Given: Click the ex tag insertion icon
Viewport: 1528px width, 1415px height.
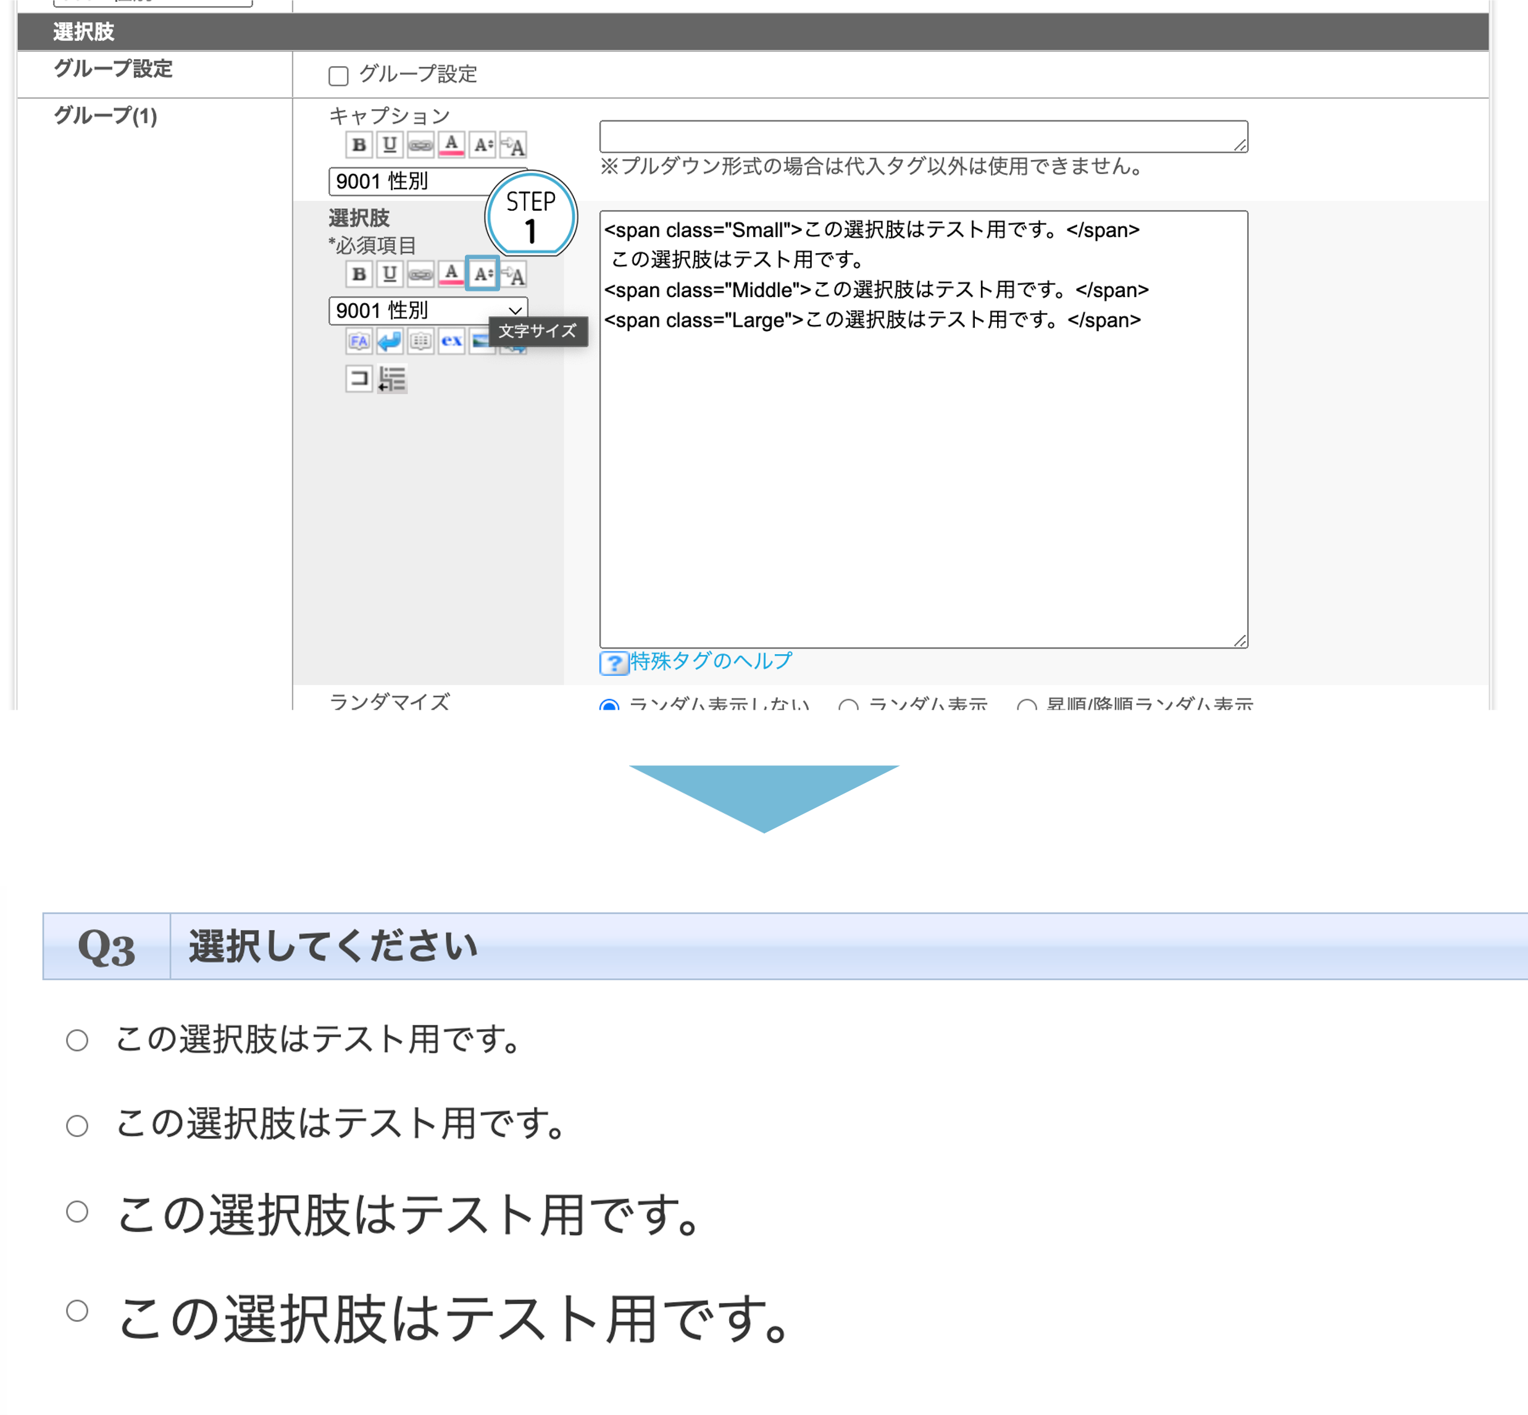Looking at the screenshot, I should tap(452, 343).
